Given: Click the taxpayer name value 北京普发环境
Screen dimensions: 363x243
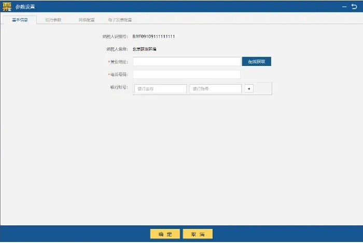Looking at the screenshot, I should click(x=144, y=49).
